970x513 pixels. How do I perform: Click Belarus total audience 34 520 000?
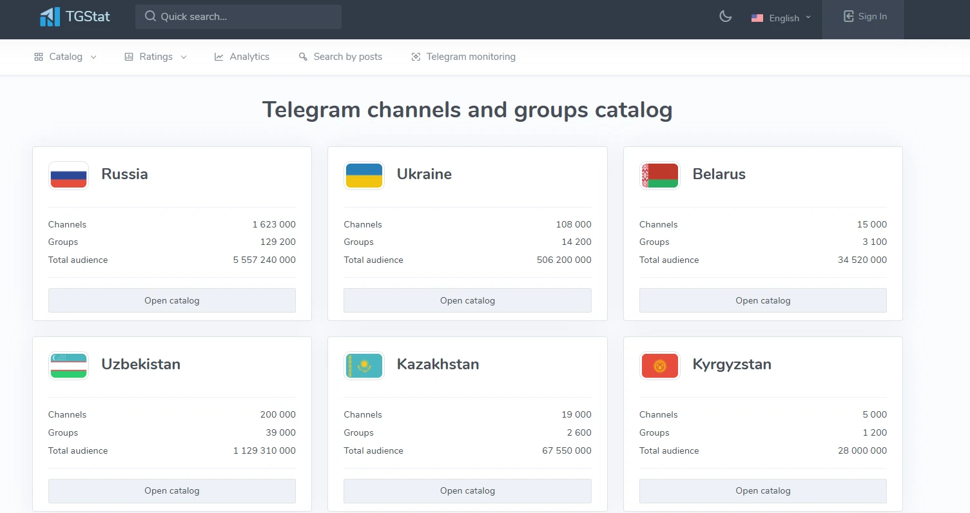pos(862,260)
